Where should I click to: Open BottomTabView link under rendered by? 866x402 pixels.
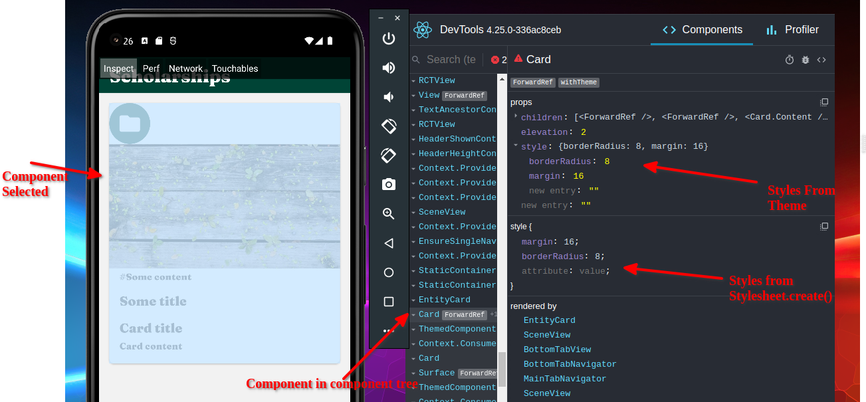(x=557, y=350)
